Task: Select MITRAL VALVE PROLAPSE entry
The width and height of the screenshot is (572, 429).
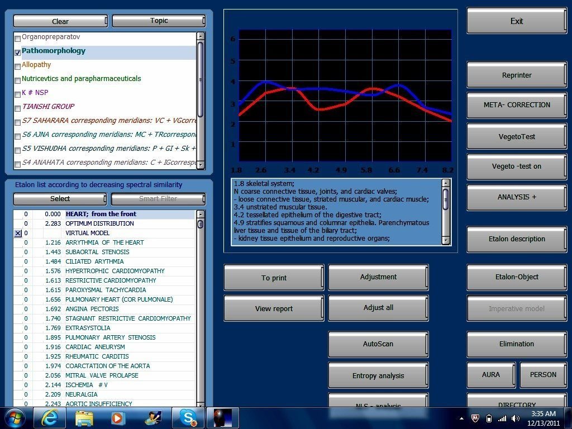Action: coord(102,375)
